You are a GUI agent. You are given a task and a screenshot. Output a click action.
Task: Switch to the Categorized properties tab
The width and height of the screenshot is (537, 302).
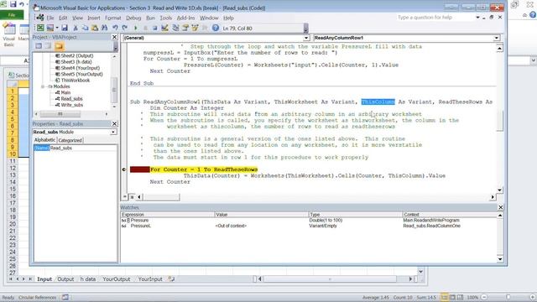(70, 140)
